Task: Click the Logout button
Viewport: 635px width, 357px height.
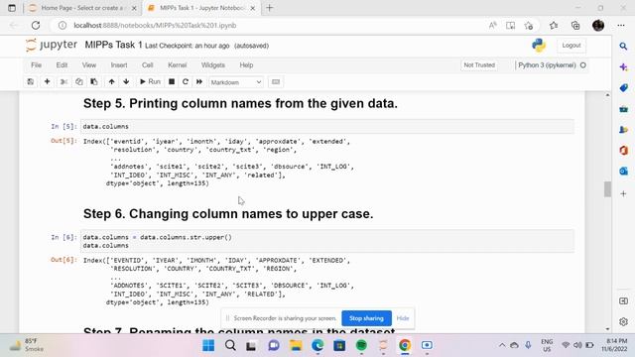Action: tap(571, 46)
